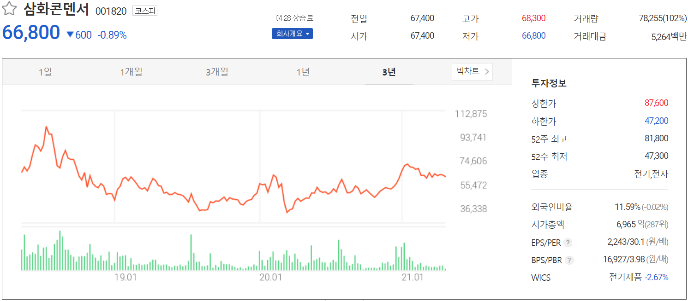Open the 빅차트 link

coord(472,71)
